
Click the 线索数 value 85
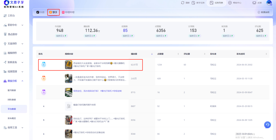click(125, 30)
